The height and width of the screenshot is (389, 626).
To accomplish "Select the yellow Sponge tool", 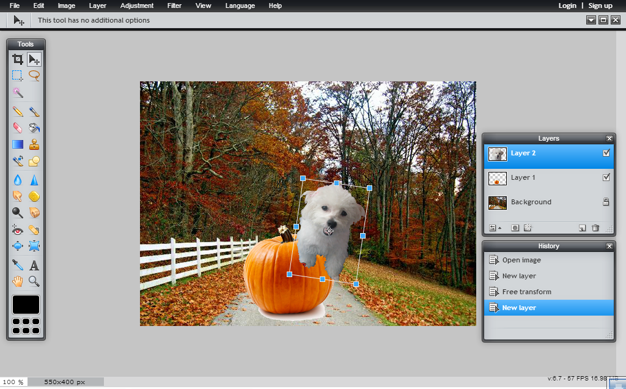I will pyautogui.click(x=34, y=196).
